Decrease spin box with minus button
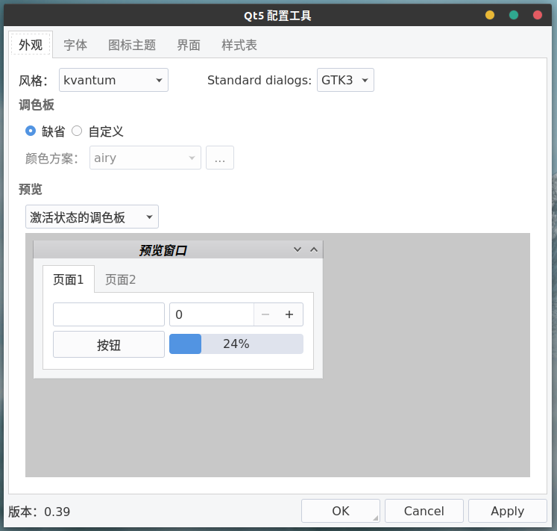This screenshot has width=557, height=531. tap(265, 314)
